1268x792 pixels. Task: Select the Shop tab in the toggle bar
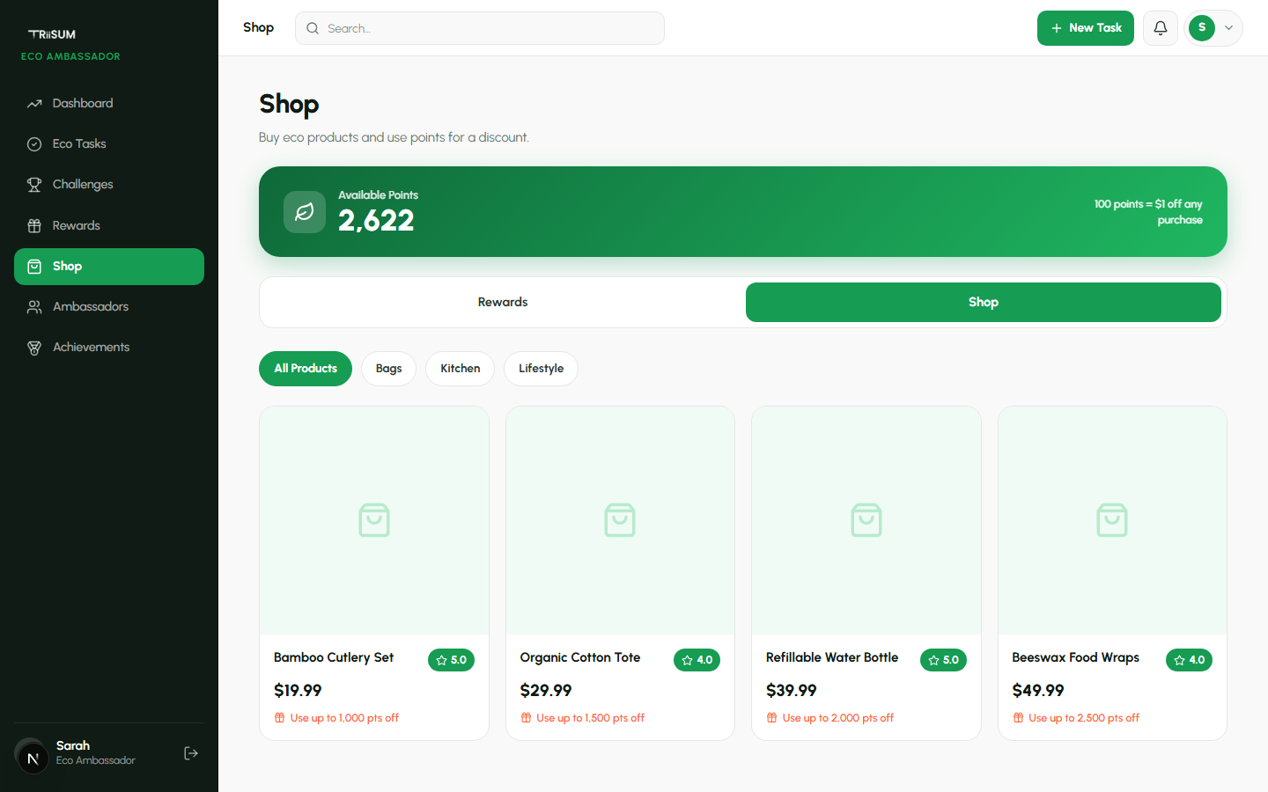click(x=984, y=302)
